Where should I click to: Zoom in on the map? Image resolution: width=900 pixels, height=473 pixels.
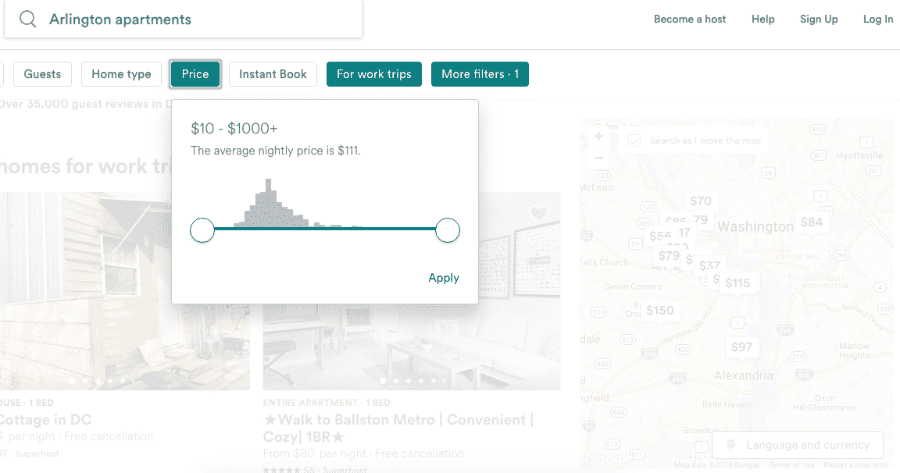[598, 137]
